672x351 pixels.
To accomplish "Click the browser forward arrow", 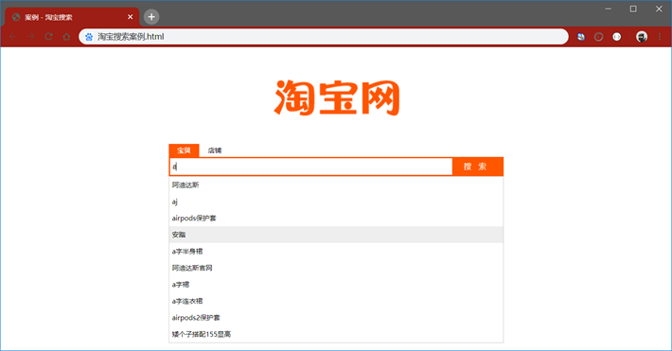I will [x=31, y=37].
